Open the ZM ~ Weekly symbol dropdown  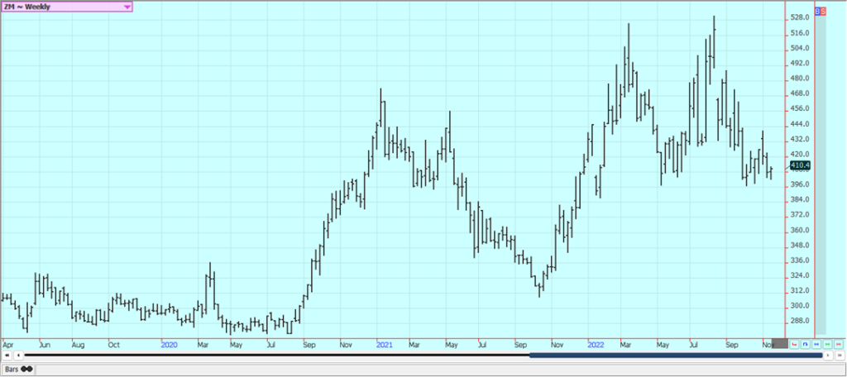[66, 7]
